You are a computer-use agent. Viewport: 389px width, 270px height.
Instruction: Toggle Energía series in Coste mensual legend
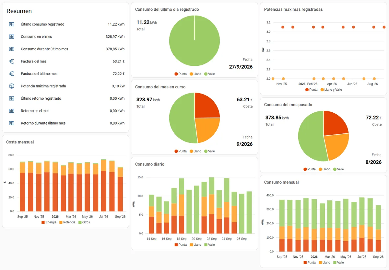pos(49,222)
